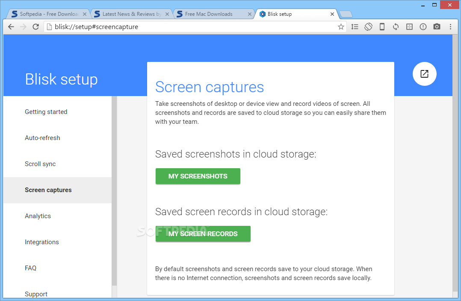
Task: Close the Latest News & Reviews tab
Action: tap(167, 14)
